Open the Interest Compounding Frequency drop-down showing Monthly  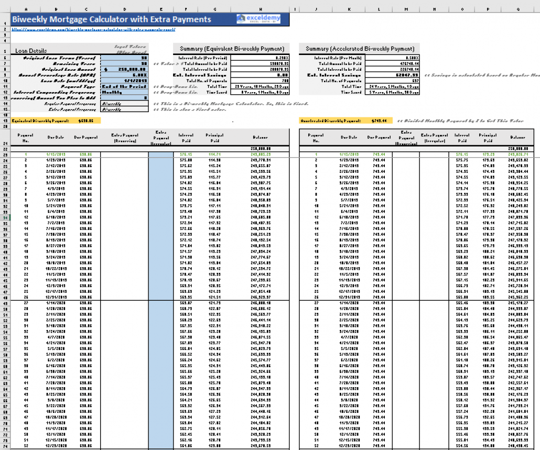[124, 92]
